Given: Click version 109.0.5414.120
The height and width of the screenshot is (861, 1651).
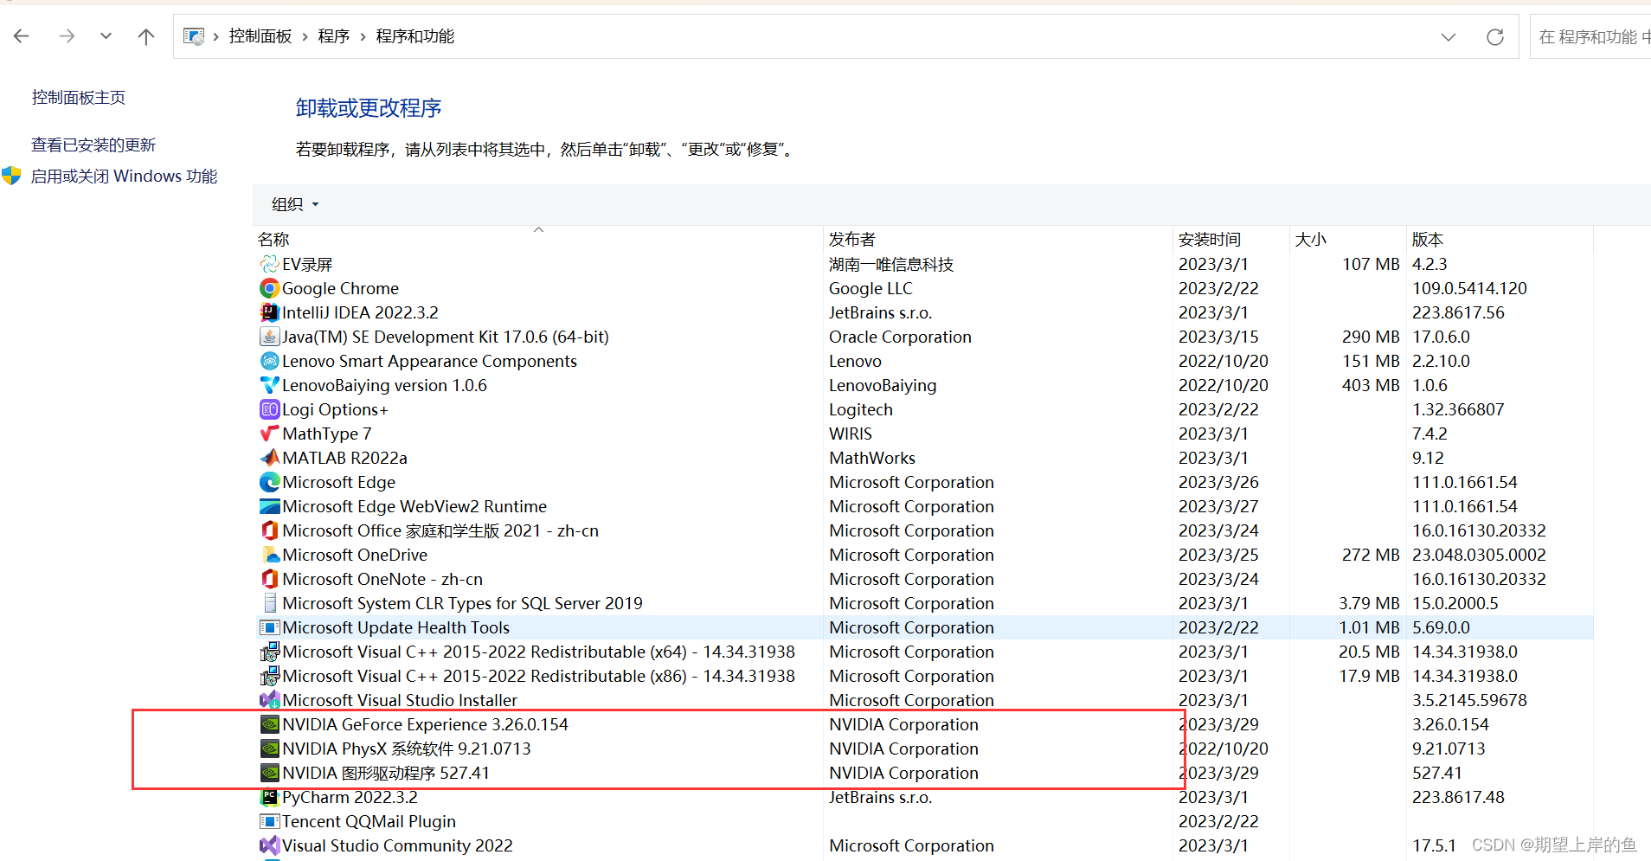Looking at the screenshot, I should coord(1469,288).
